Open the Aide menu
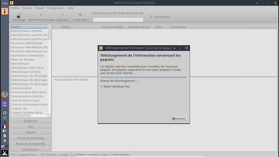This screenshot has width=279, height=157. pos(71,8)
